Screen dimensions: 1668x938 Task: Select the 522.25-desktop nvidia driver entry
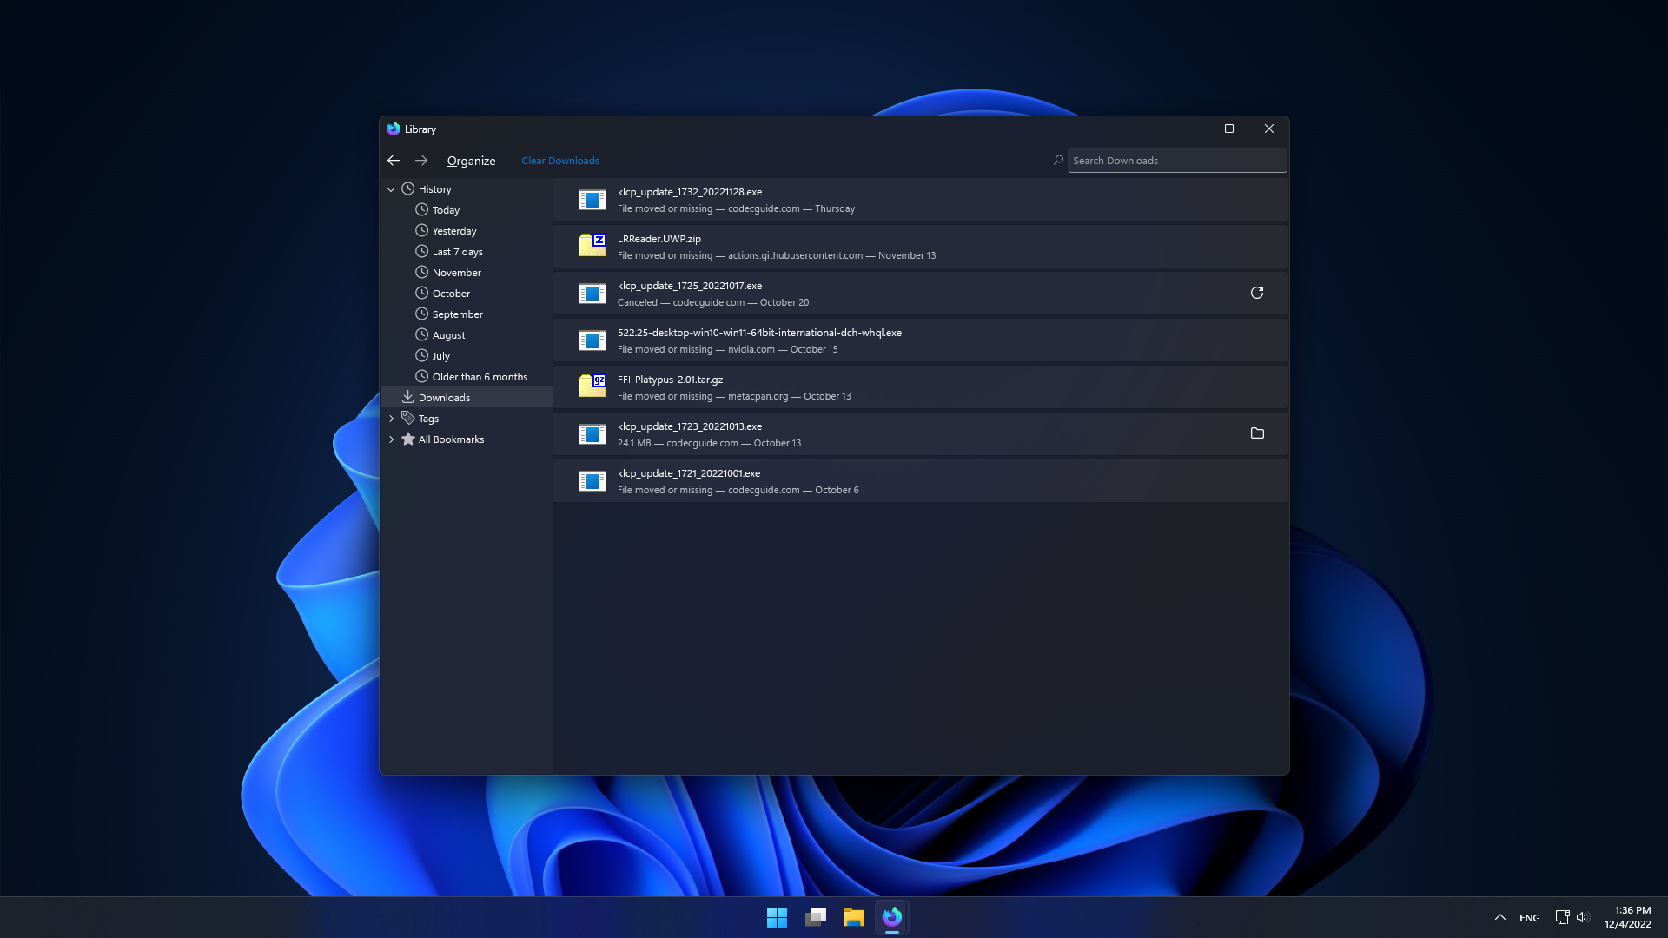(920, 340)
